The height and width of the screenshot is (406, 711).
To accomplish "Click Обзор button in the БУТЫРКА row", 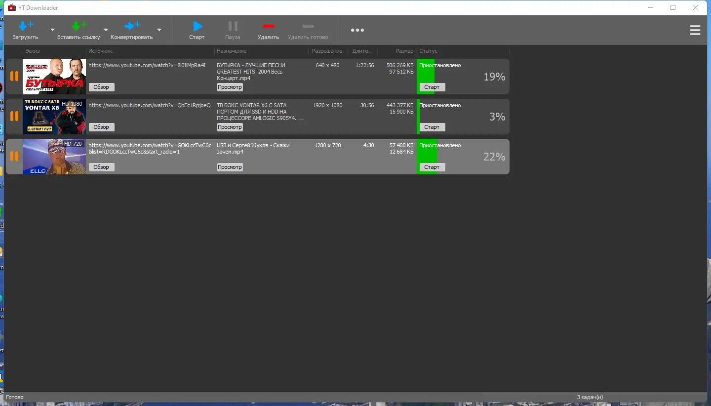I will click(102, 87).
